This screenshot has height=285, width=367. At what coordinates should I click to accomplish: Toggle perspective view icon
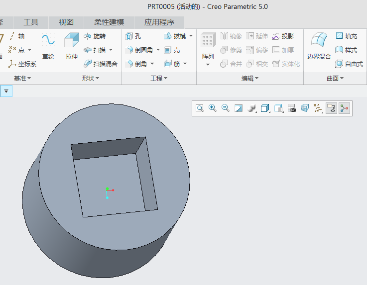[x=305, y=108]
